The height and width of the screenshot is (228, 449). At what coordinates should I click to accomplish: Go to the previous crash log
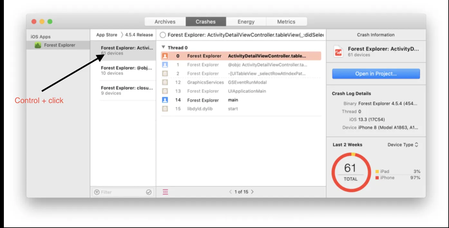[x=230, y=192]
